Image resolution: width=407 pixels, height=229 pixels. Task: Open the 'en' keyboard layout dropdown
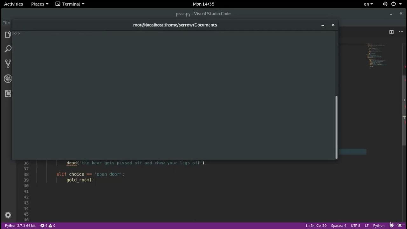click(x=369, y=4)
